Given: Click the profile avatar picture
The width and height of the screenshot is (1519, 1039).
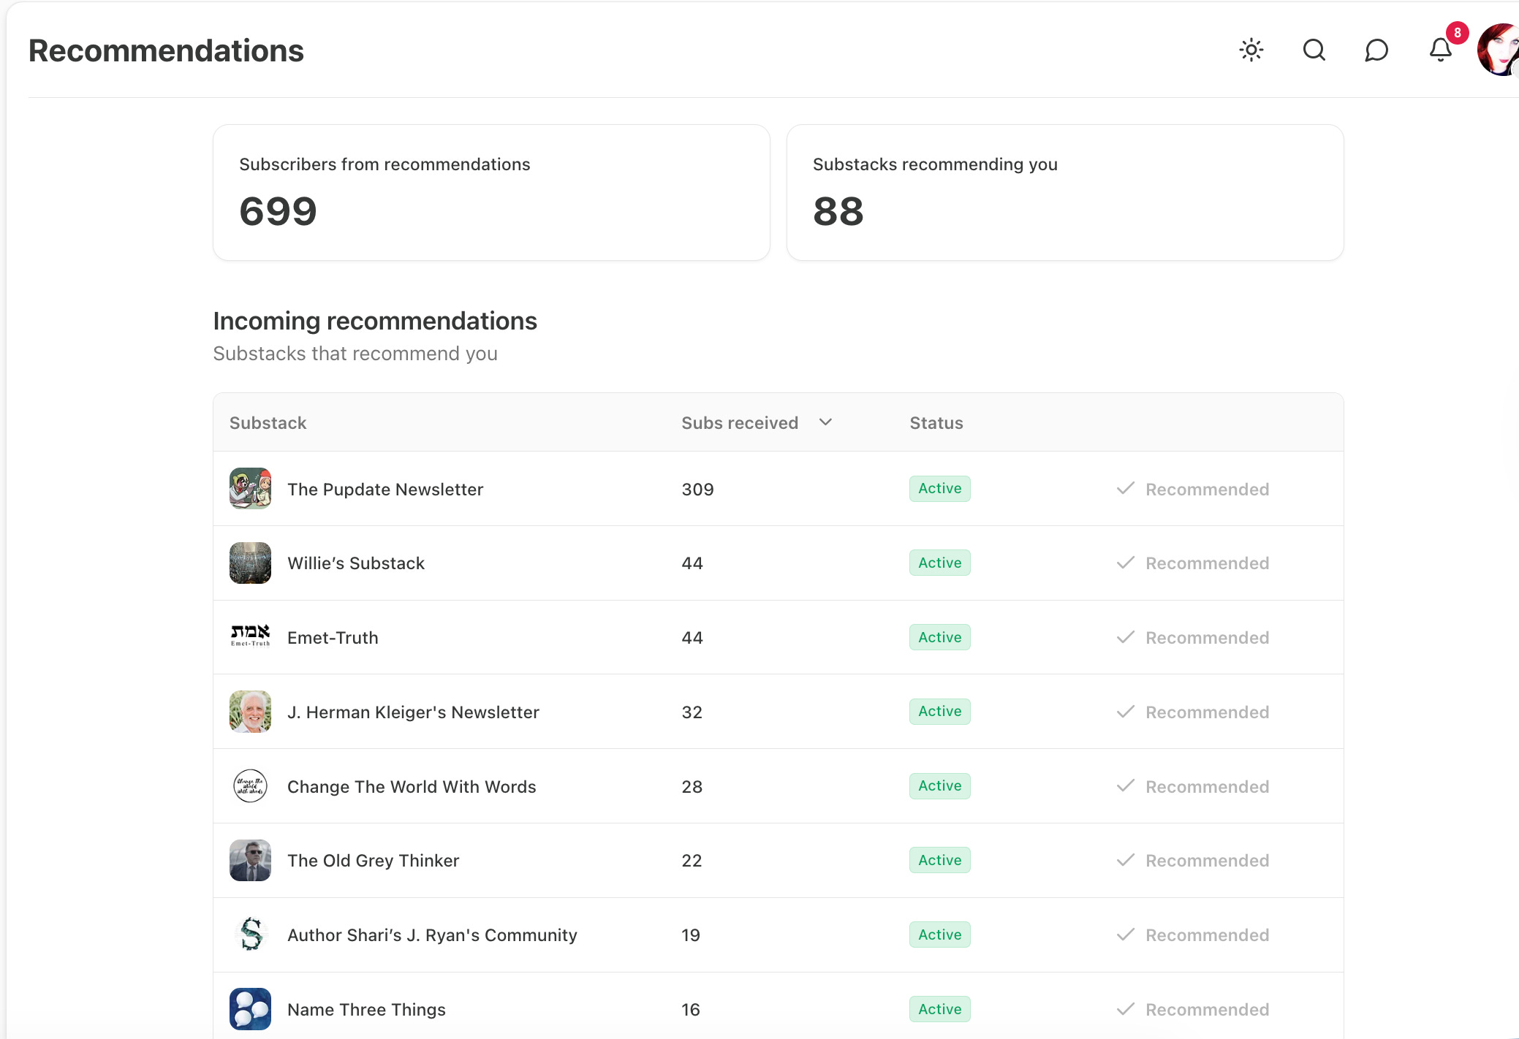Looking at the screenshot, I should [x=1499, y=50].
